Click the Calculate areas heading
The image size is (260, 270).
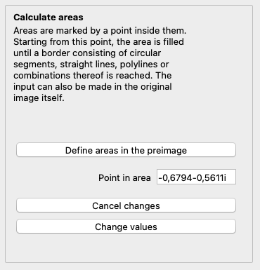pos(48,18)
